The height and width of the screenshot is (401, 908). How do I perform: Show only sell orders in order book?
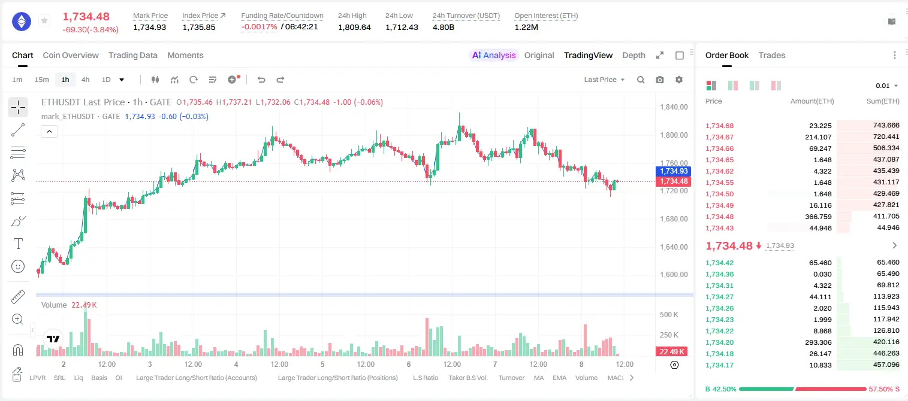point(776,86)
